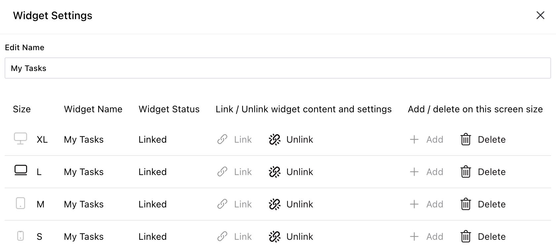Click the plus Add icon in the S row
The image size is (556, 251).
point(414,236)
